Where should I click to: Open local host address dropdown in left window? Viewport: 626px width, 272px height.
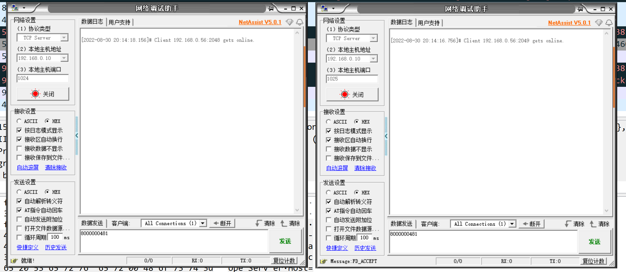click(64, 58)
